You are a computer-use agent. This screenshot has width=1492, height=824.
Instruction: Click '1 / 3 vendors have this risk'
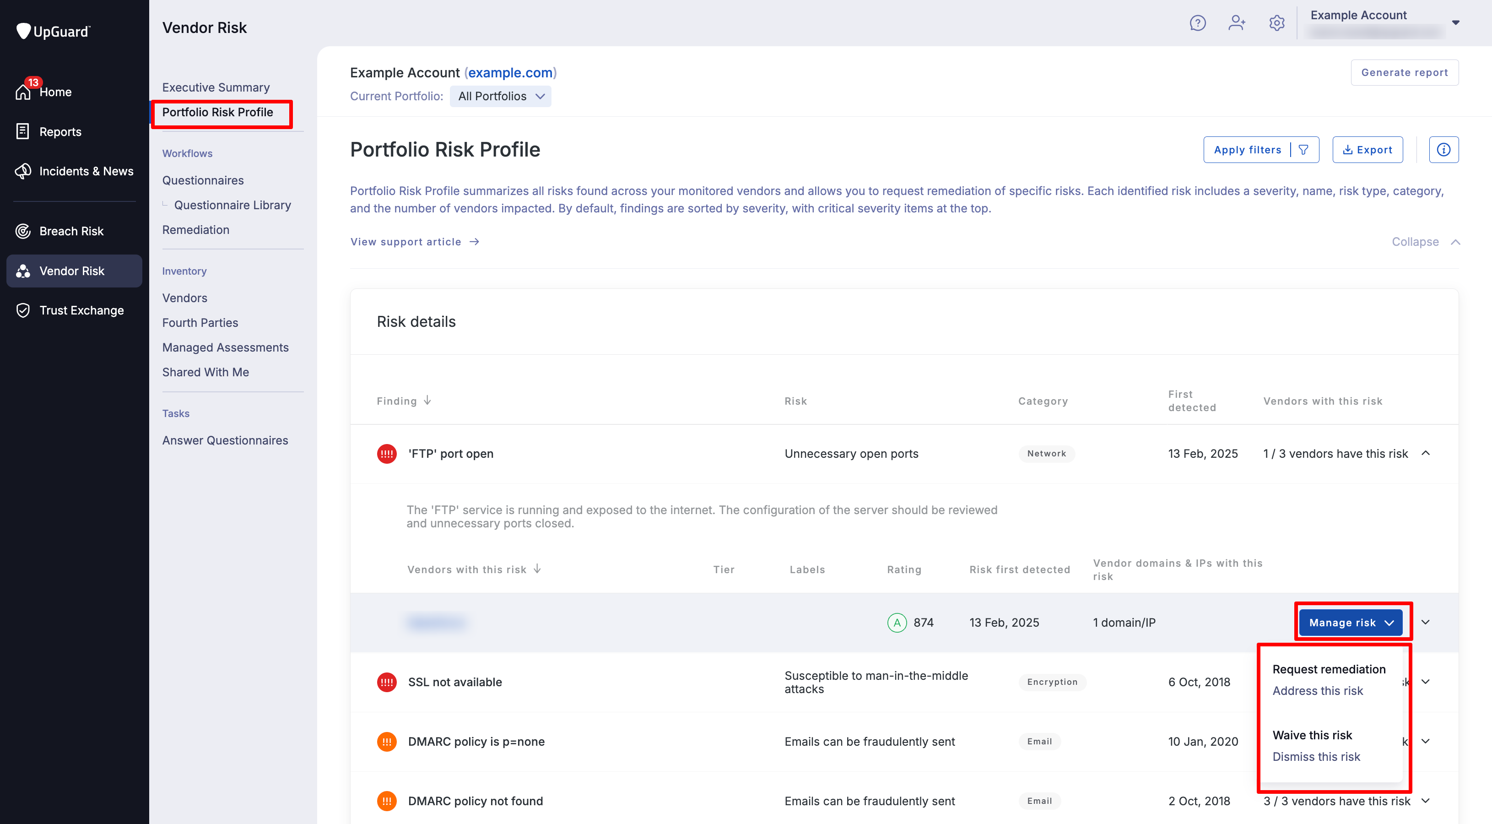[x=1335, y=454]
